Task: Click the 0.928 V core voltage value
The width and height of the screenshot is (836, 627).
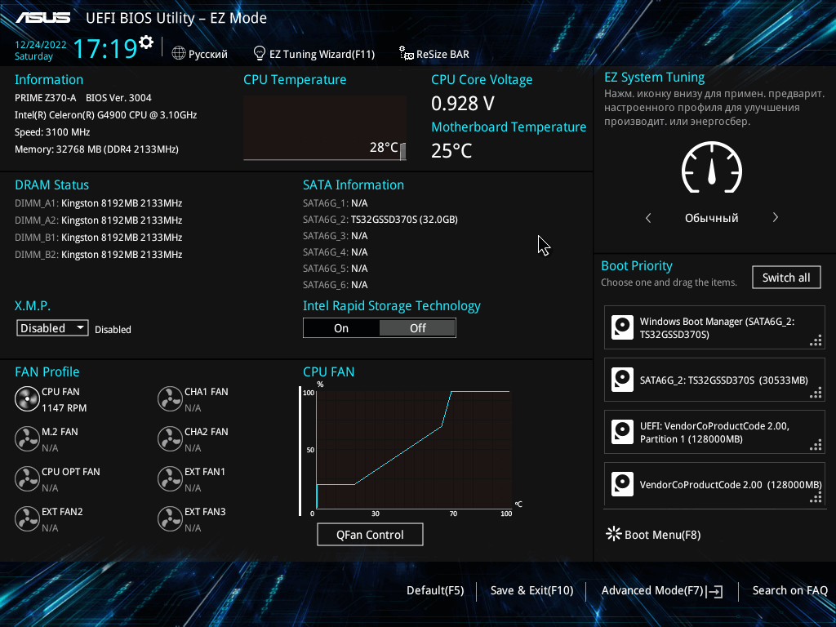Action: click(463, 104)
